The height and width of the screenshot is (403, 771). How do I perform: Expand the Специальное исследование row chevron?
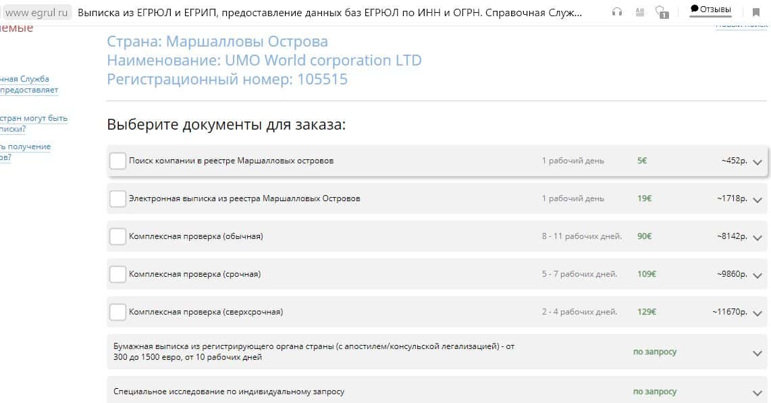click(757, 393)
